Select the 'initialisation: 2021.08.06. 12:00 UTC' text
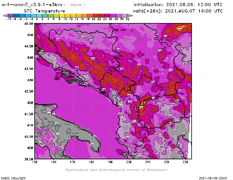Image resolution: width=233 pixels, height=180 pixels. click(178, 5)
